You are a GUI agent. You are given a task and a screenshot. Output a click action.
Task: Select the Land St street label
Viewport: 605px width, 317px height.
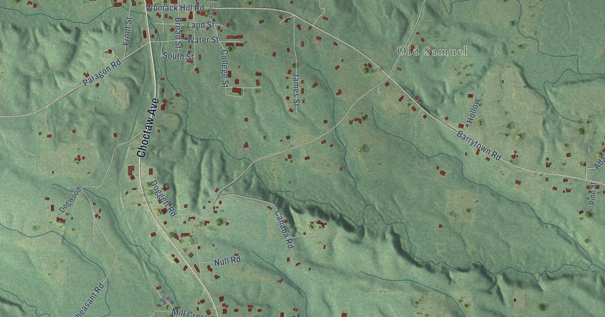pos(201,25)
